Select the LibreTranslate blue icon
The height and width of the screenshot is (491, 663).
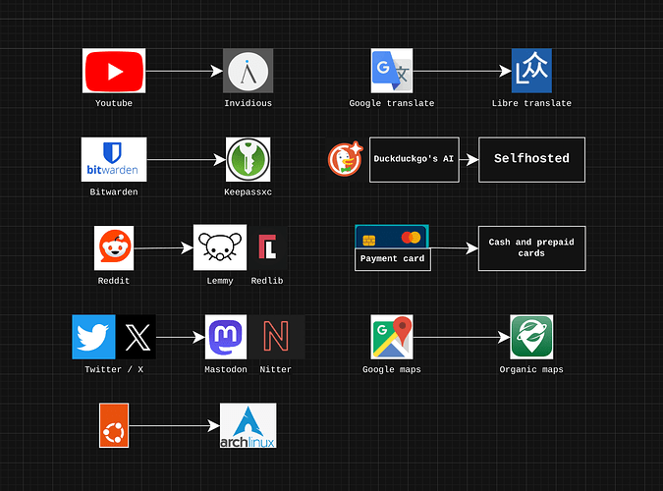point(531,71)
